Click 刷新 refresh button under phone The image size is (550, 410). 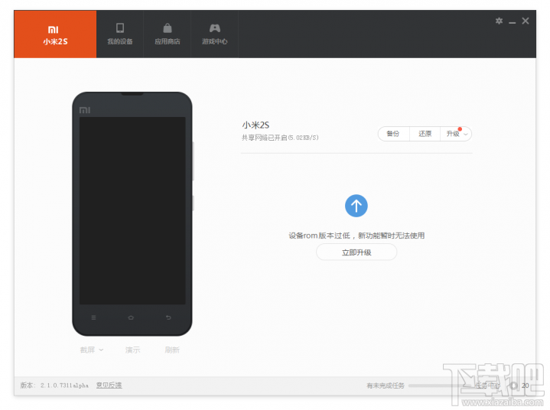click(172, 350)
